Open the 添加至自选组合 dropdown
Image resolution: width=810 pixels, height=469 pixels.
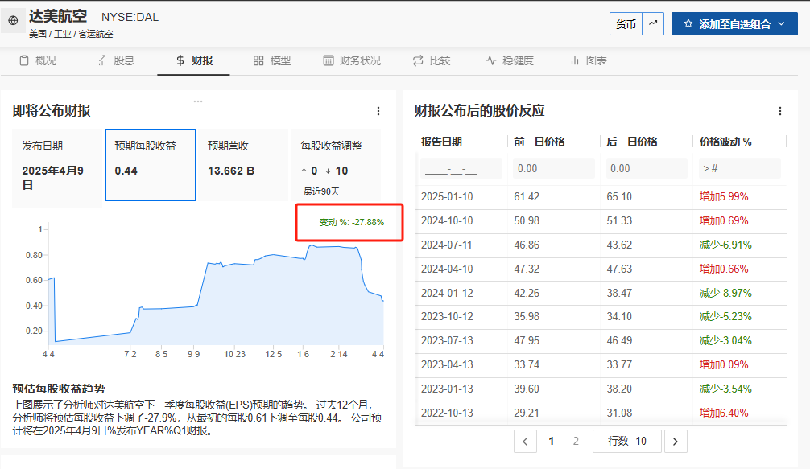click(x=734, y=24)
